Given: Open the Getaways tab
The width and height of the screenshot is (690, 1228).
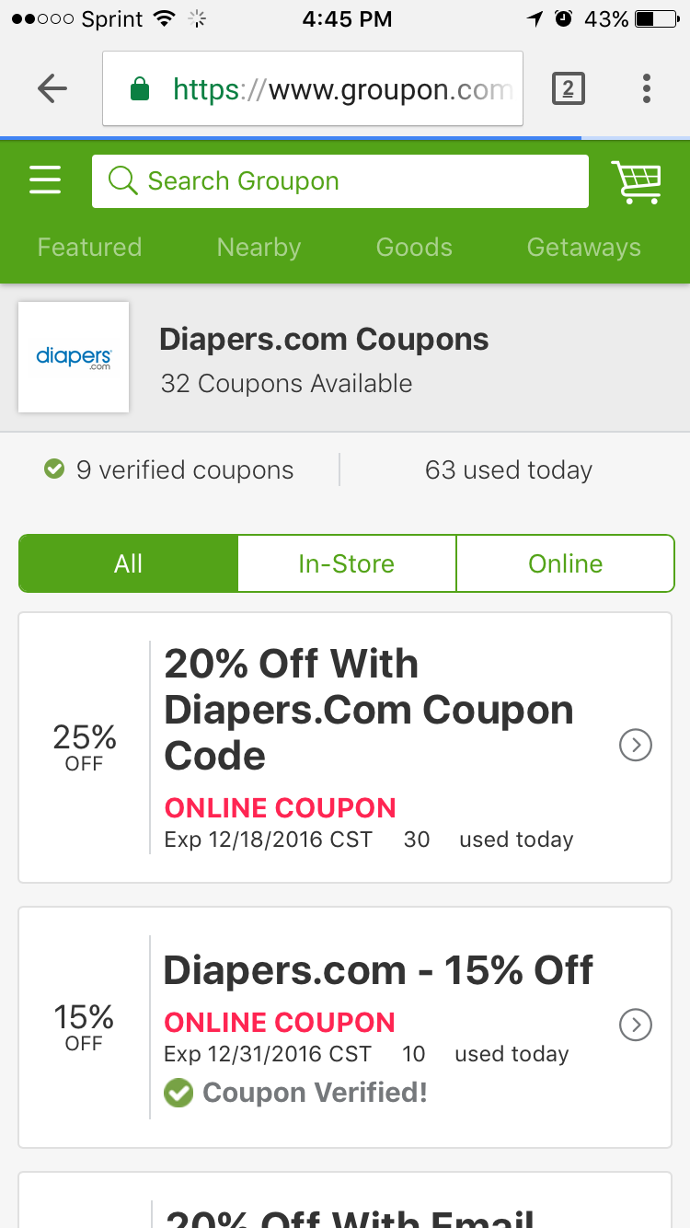Looking at the screenshot, I should (584, 247).
